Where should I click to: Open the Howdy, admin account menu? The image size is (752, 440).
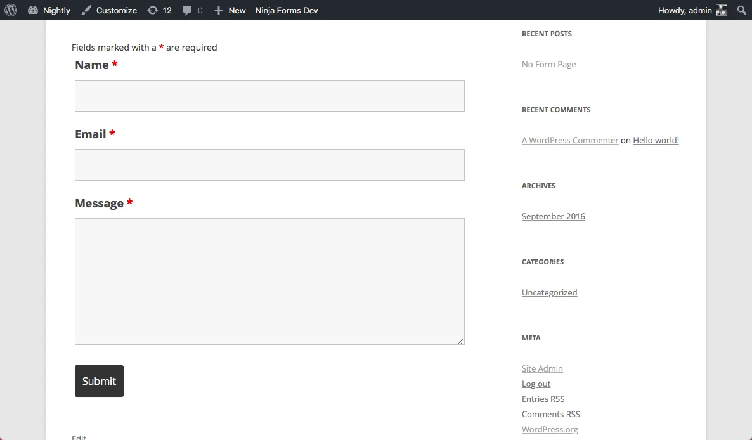[x=685, y=10]
